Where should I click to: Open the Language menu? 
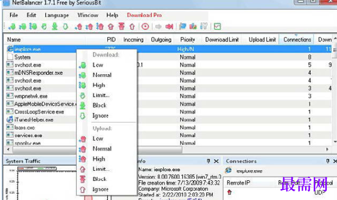point(57,15)
